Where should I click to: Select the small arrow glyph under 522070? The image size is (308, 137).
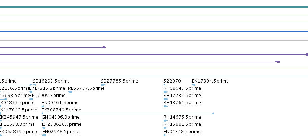pyautogui.click(x=164, y=85)
